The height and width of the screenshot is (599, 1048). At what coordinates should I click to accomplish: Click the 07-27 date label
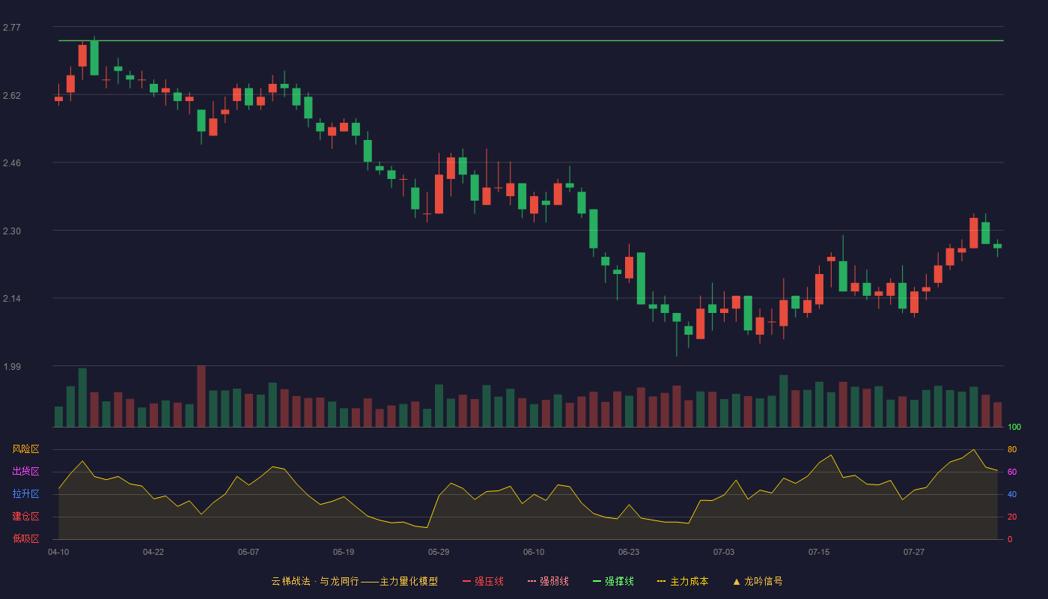[914, 552]
